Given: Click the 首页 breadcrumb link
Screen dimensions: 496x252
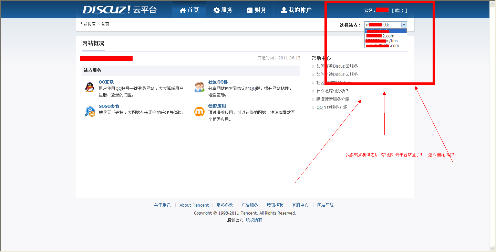Looking at the screenshot, I should (105, 24).
